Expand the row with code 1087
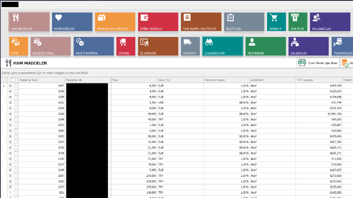 [10, 86]
